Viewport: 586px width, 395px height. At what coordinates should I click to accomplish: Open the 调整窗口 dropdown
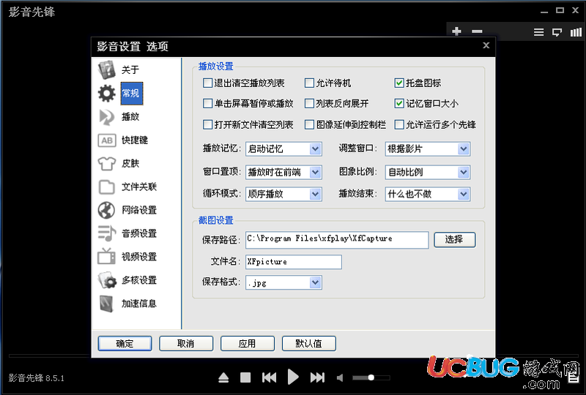point(428,149)
